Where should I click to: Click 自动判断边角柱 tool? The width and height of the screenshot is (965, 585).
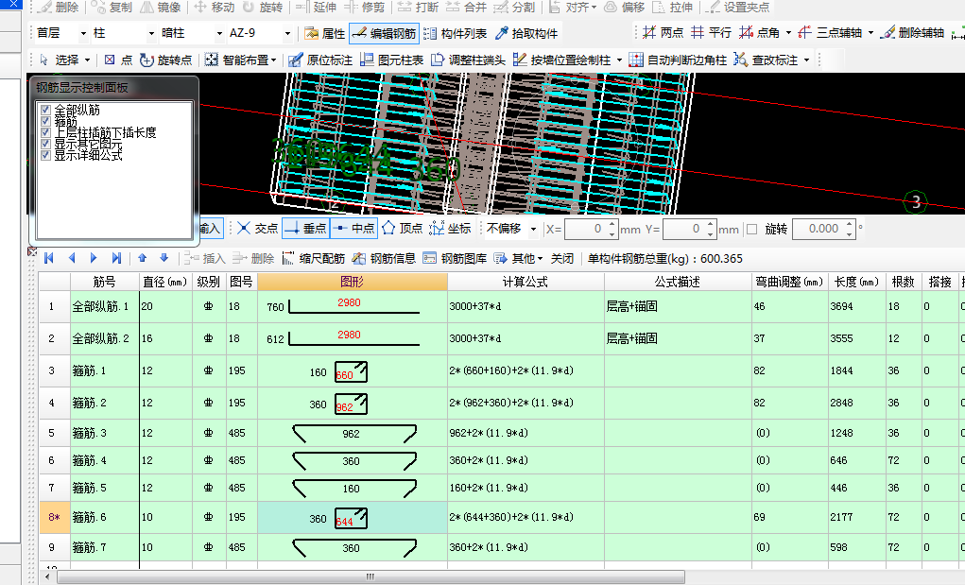679,60
